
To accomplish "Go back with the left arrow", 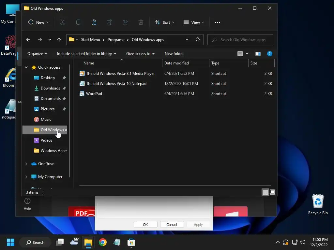I will point(28,40).
